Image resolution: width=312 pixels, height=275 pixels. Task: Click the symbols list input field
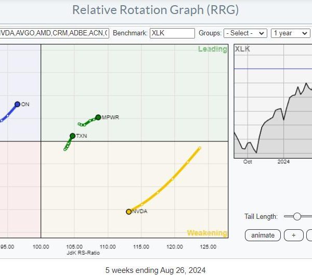(x=54, y=33)
